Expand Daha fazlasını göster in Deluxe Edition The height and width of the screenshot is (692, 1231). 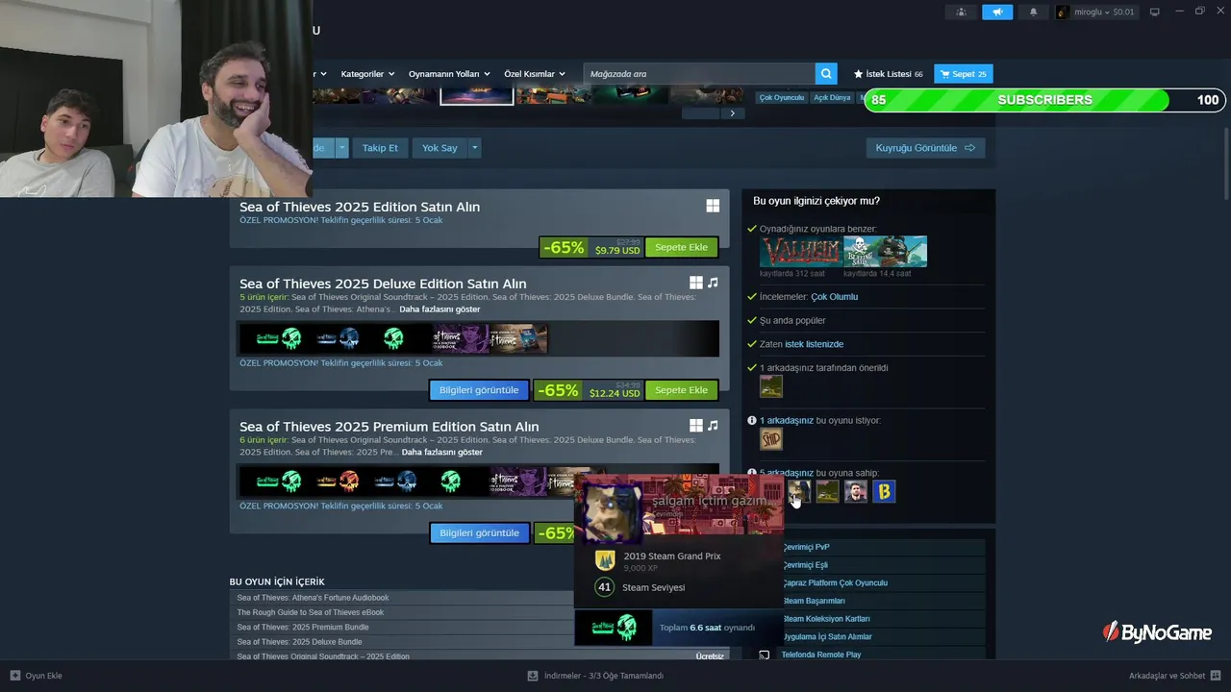[440, 309]
